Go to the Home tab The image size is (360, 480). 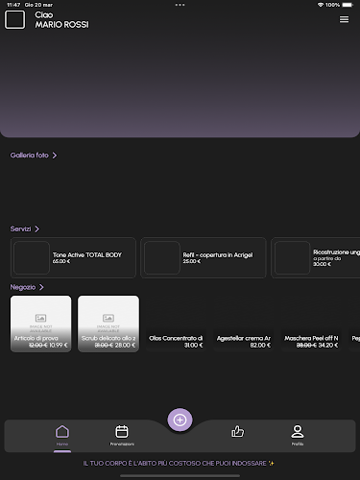tap(62, 435)
